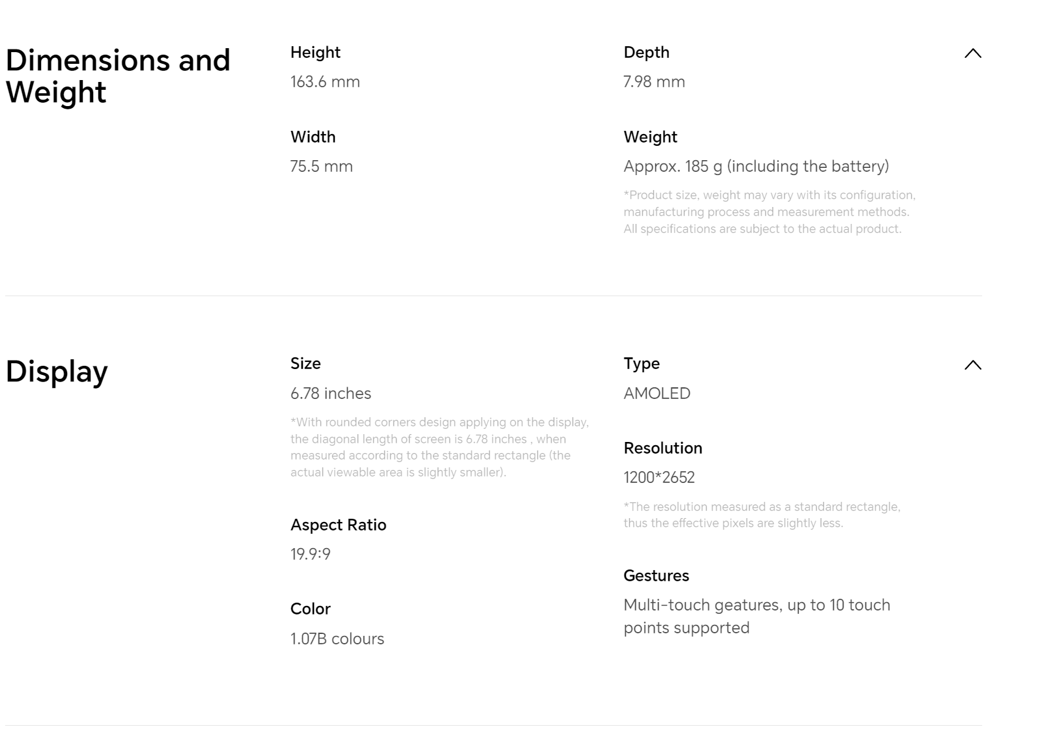Screen dimensions: 1046x729
Task: Click the product size disclaimer footnote
Action: (x=769, y=212)
